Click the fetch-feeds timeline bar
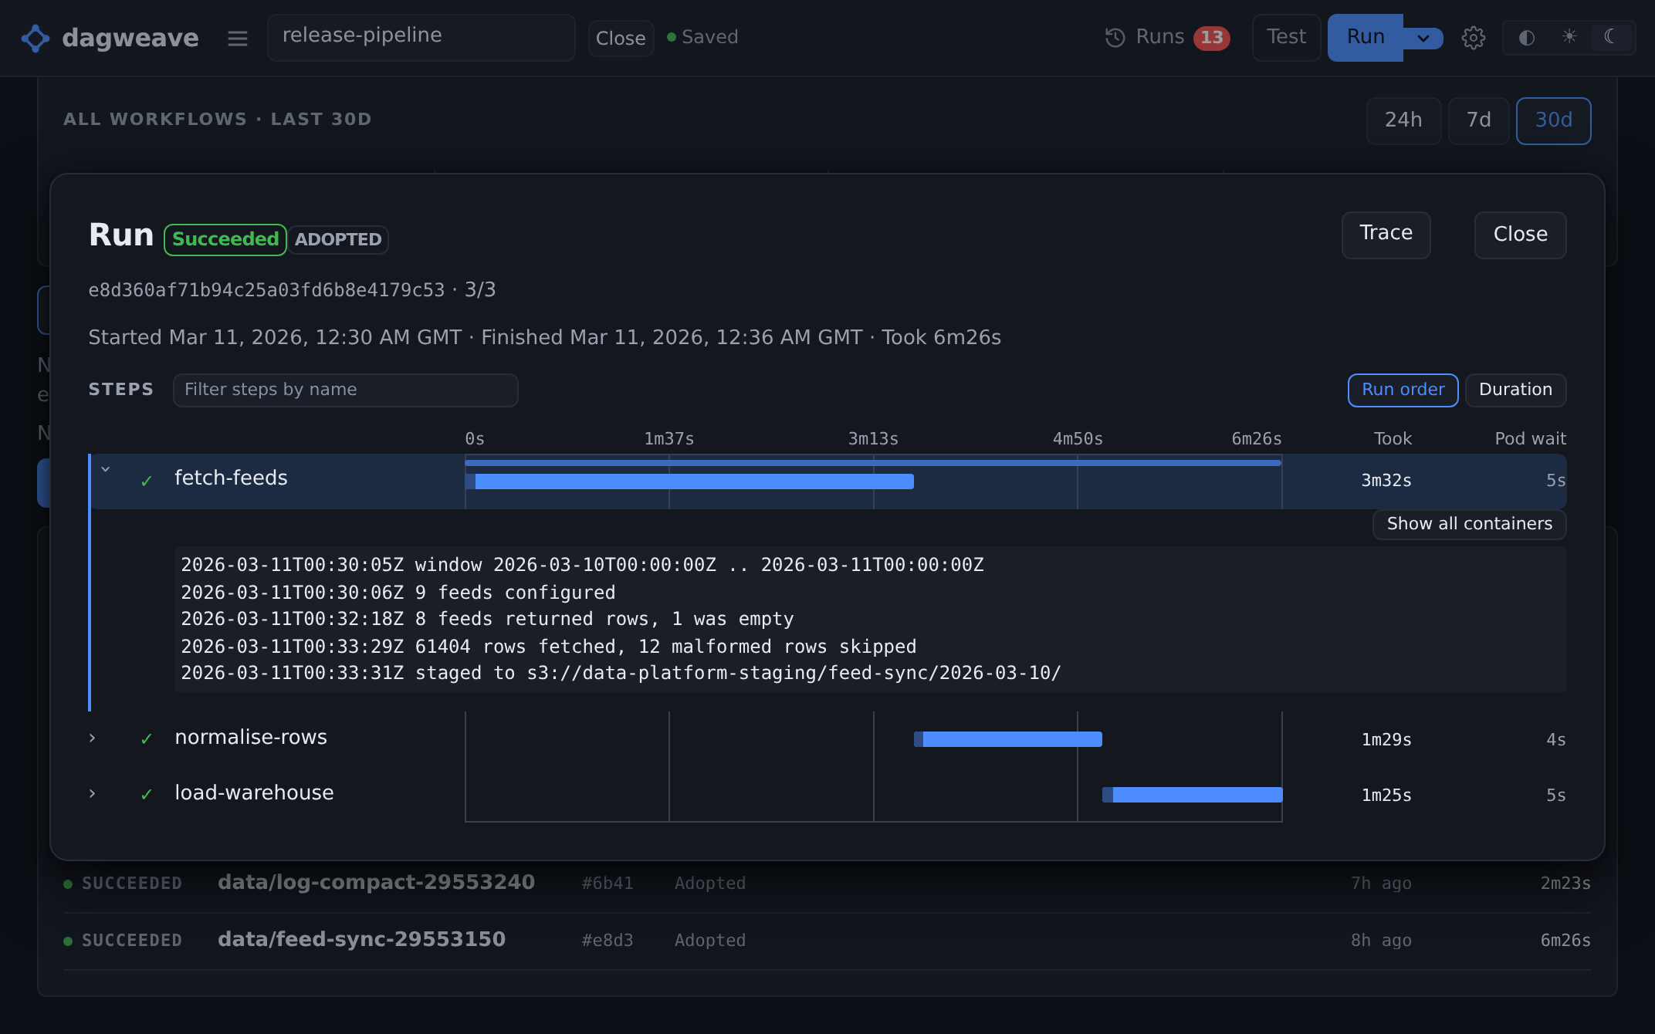Image resolution: width=1655 pixels, height=1034 pixels. tap(689, 482)
